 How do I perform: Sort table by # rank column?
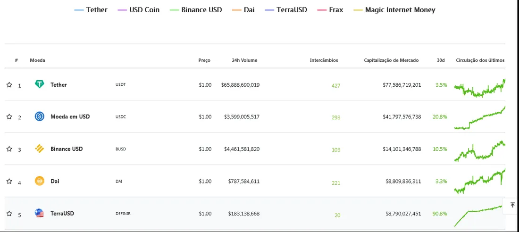pos(16,60)
